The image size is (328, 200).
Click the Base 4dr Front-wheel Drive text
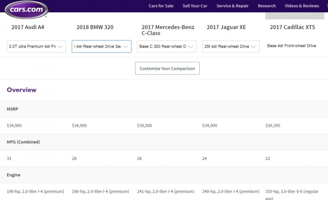click(x=292, y=46)
